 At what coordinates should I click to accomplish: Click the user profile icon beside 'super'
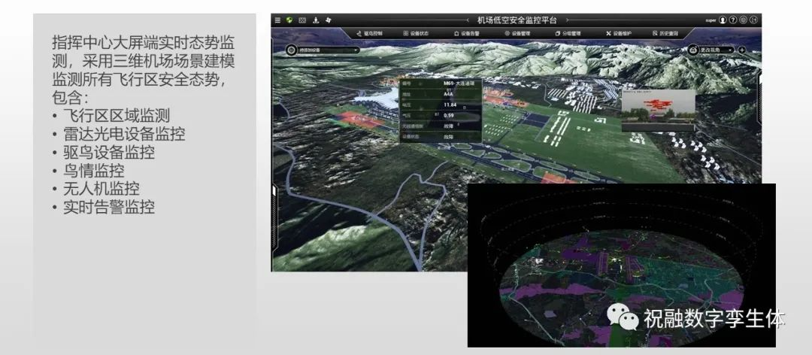coord(723,20)
